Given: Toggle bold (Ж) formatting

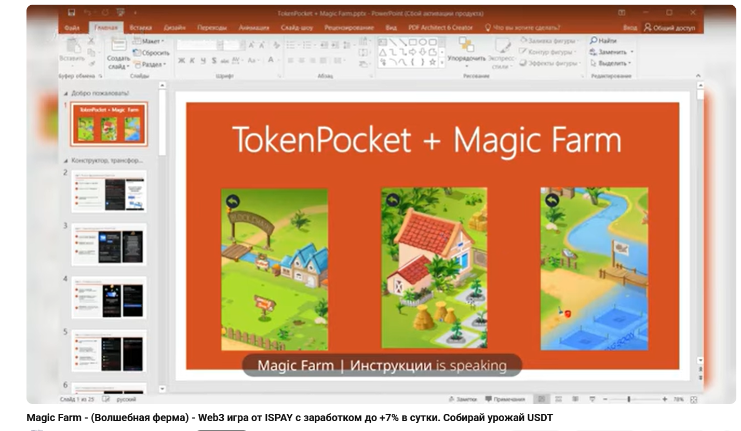Looking at the screenshot, I should (181, 61).
